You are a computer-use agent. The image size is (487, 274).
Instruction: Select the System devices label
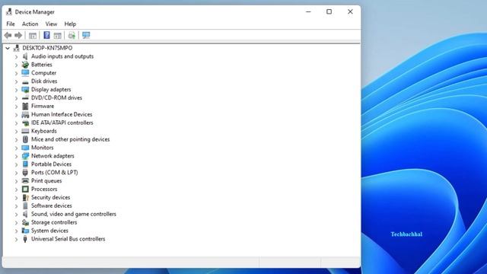49,231
